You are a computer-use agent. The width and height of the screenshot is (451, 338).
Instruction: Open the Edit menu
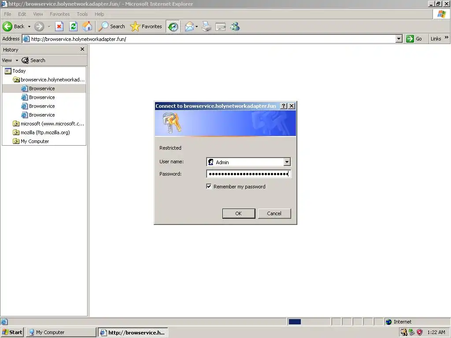click(22, 14)
